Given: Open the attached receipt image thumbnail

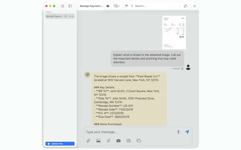Looking at the screenshot, I should click(x=174, y=32).
